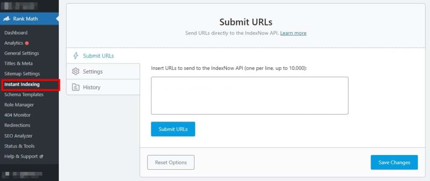This screenshot has height=181, width=430.
Task: Navigate to the 404 Monitor page
Action: [17, 115]
